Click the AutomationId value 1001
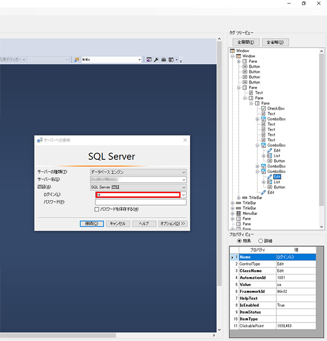Image resolution: width=327 pixels, height=341 pixels. pos(296,278)
